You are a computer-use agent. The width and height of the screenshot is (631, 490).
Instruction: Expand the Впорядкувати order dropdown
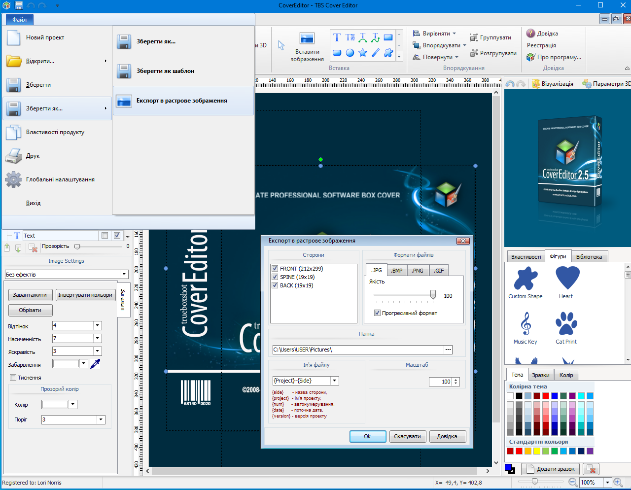coord(464,45)
